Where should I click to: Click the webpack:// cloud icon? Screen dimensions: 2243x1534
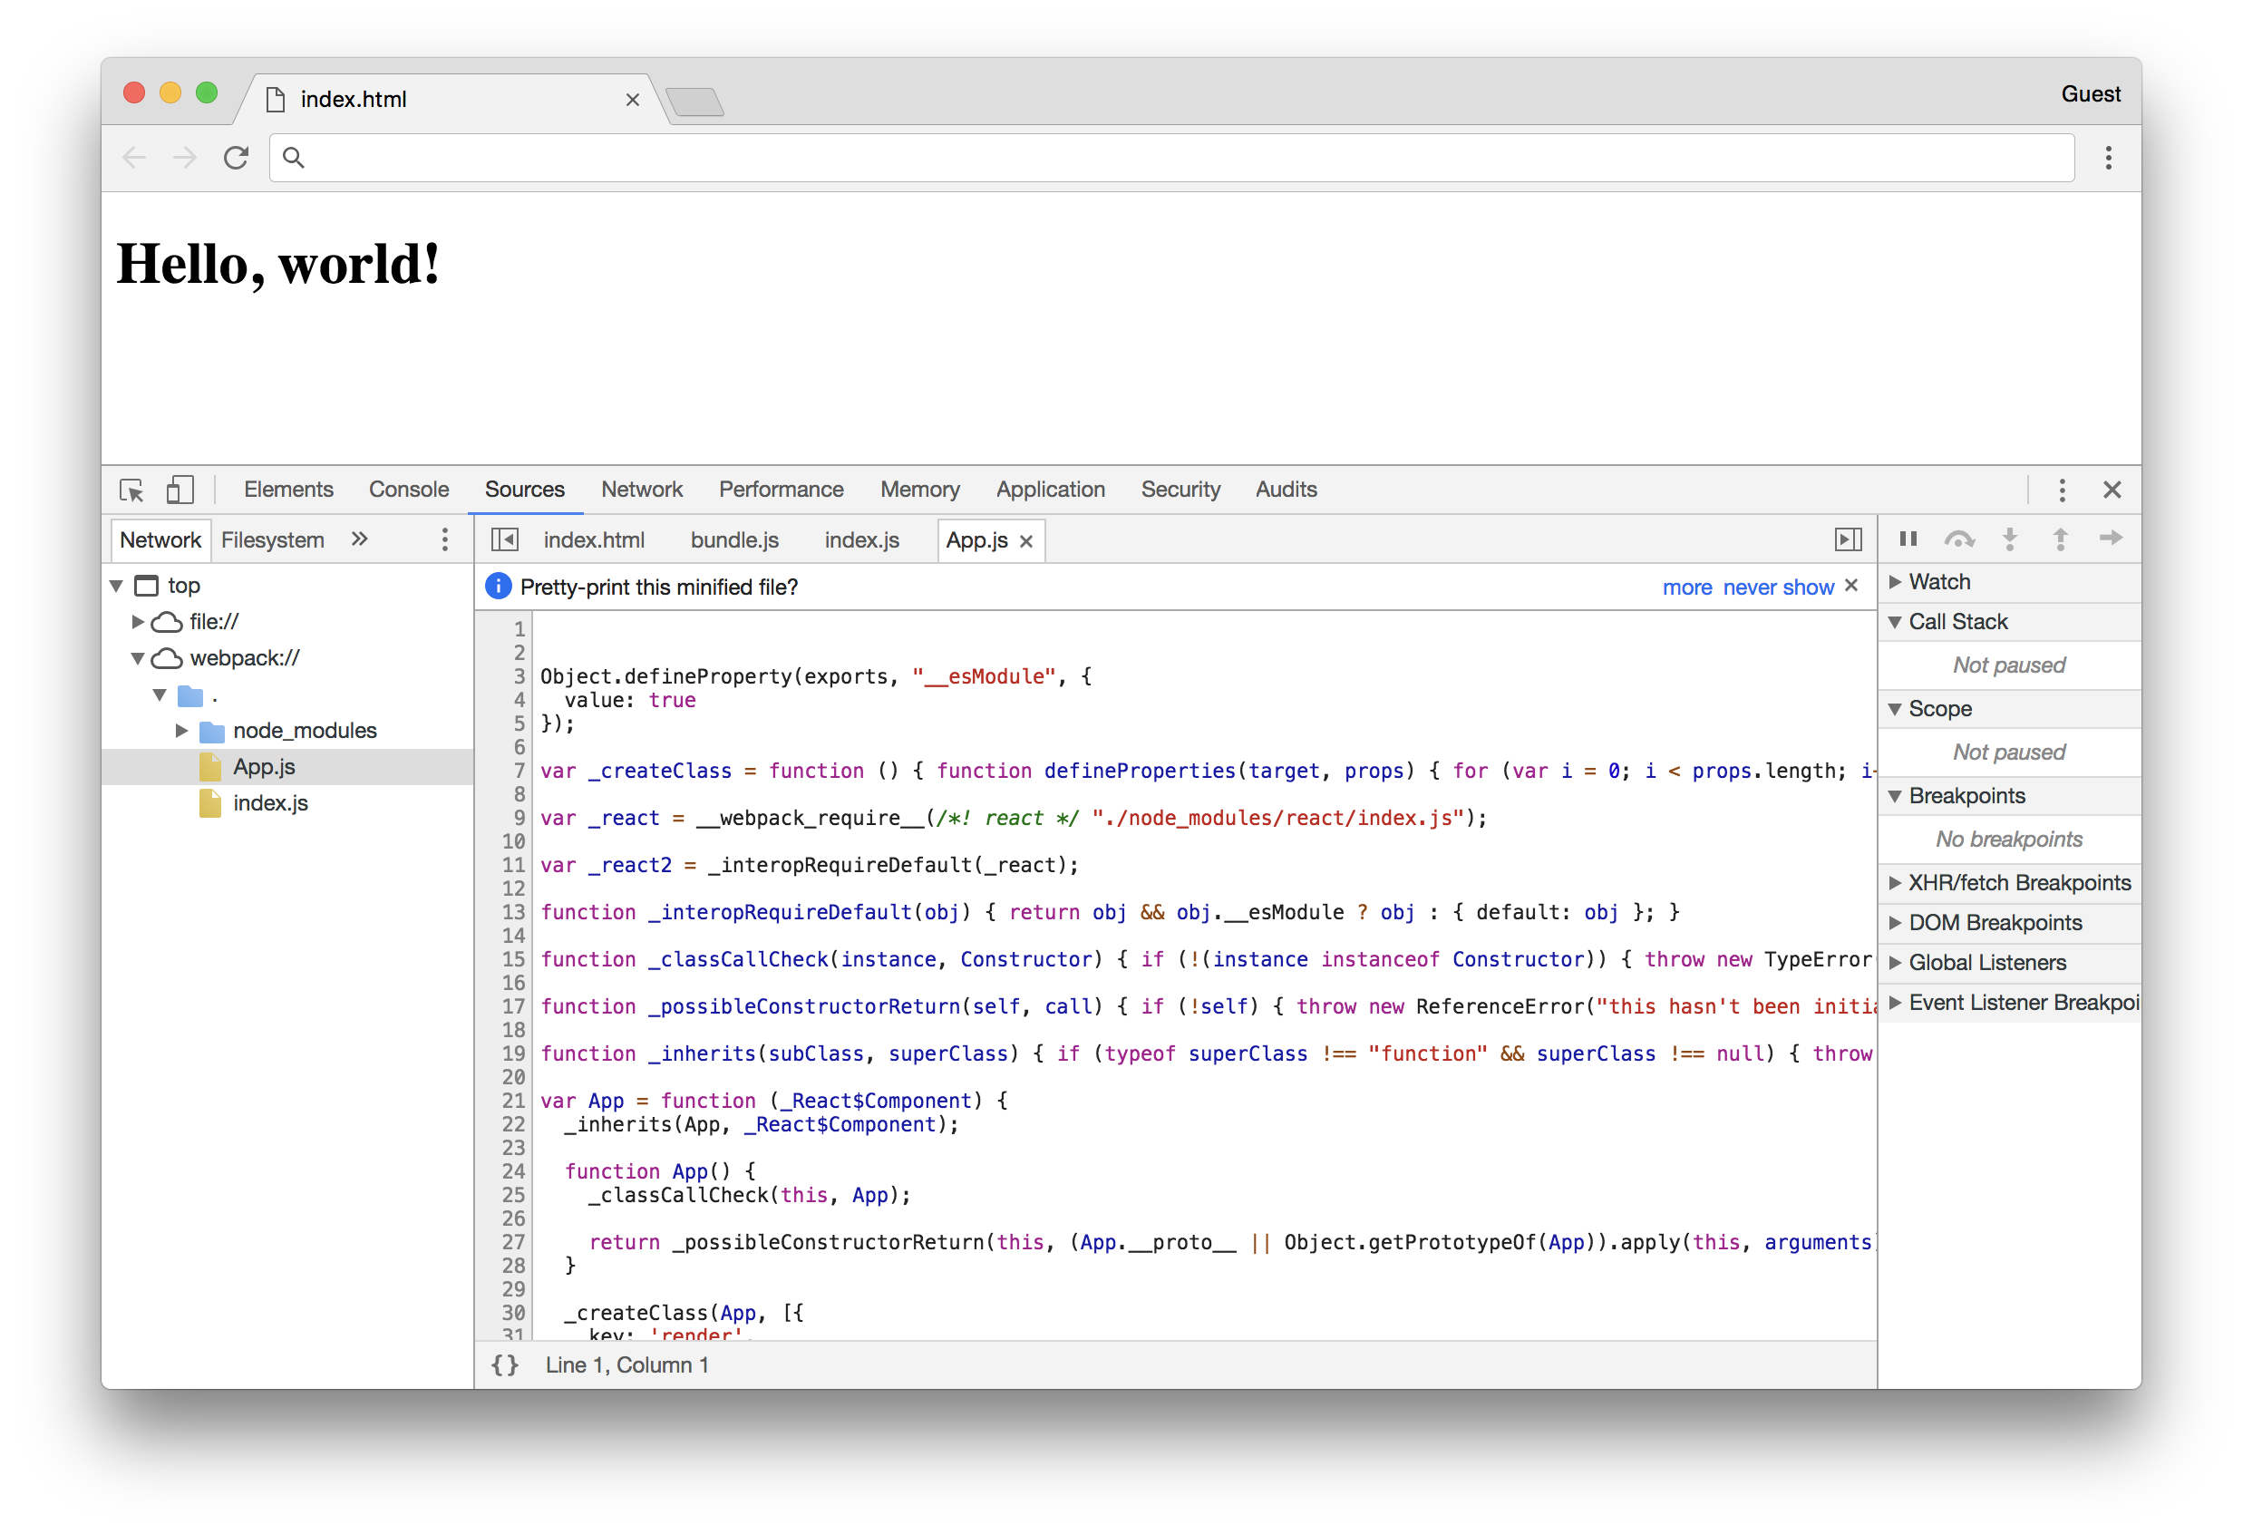coord(167,658)
